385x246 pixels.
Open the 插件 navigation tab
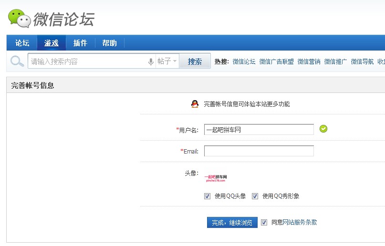[x=80, y=43]
